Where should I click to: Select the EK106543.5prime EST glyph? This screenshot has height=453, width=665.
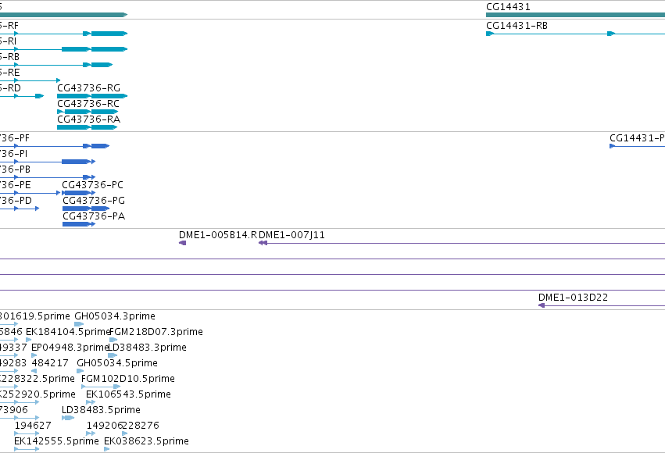click(x=91, y=402)
